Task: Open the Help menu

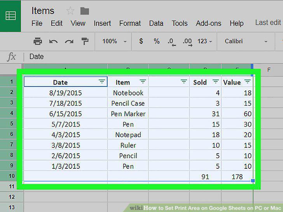Action: click(x=236, y=23)
